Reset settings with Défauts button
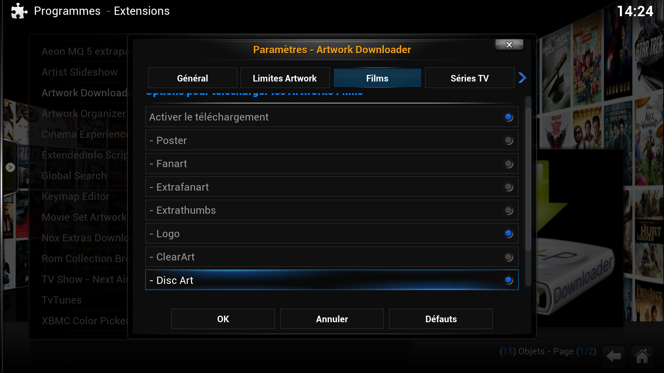Image resolution: width=664 pixels, height=373 pixels. 441,319
